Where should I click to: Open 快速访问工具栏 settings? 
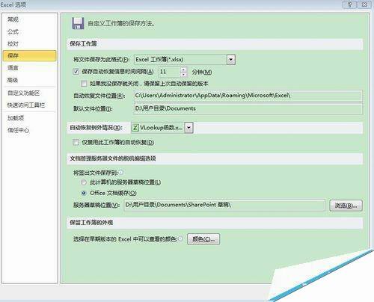(26, 105)
